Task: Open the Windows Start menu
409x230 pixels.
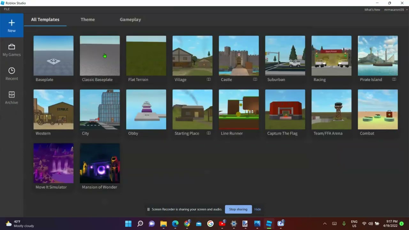Action: tap(128, 224)
